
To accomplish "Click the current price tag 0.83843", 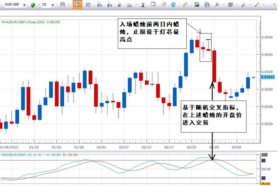I will (x=268, y=77).
